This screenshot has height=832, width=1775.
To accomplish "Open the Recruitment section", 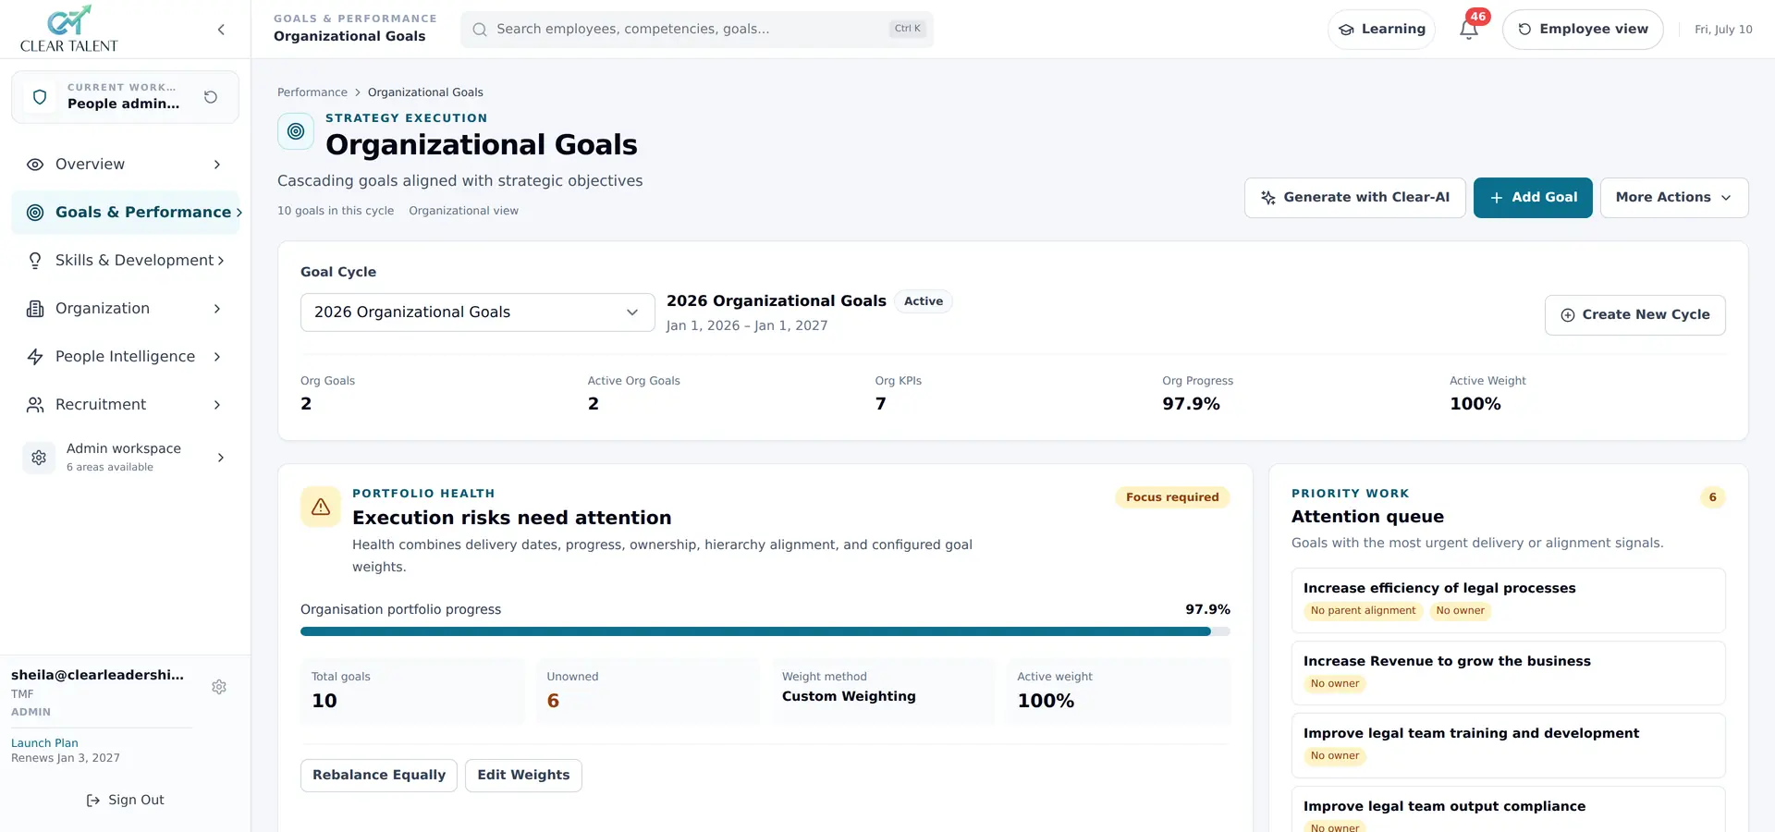I will click(x=125, y=405).
